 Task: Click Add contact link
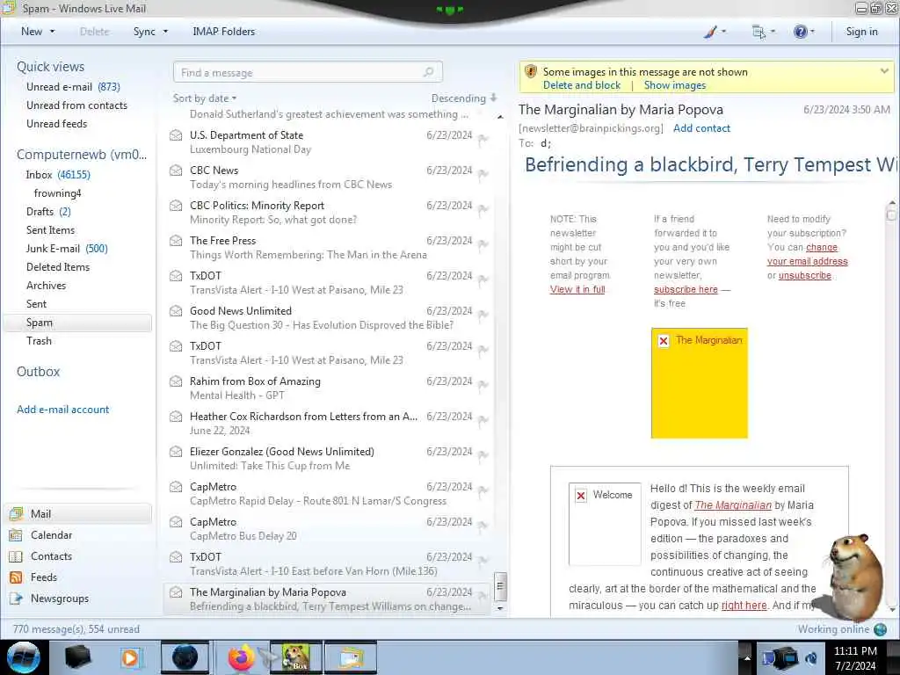pos(701,128)
